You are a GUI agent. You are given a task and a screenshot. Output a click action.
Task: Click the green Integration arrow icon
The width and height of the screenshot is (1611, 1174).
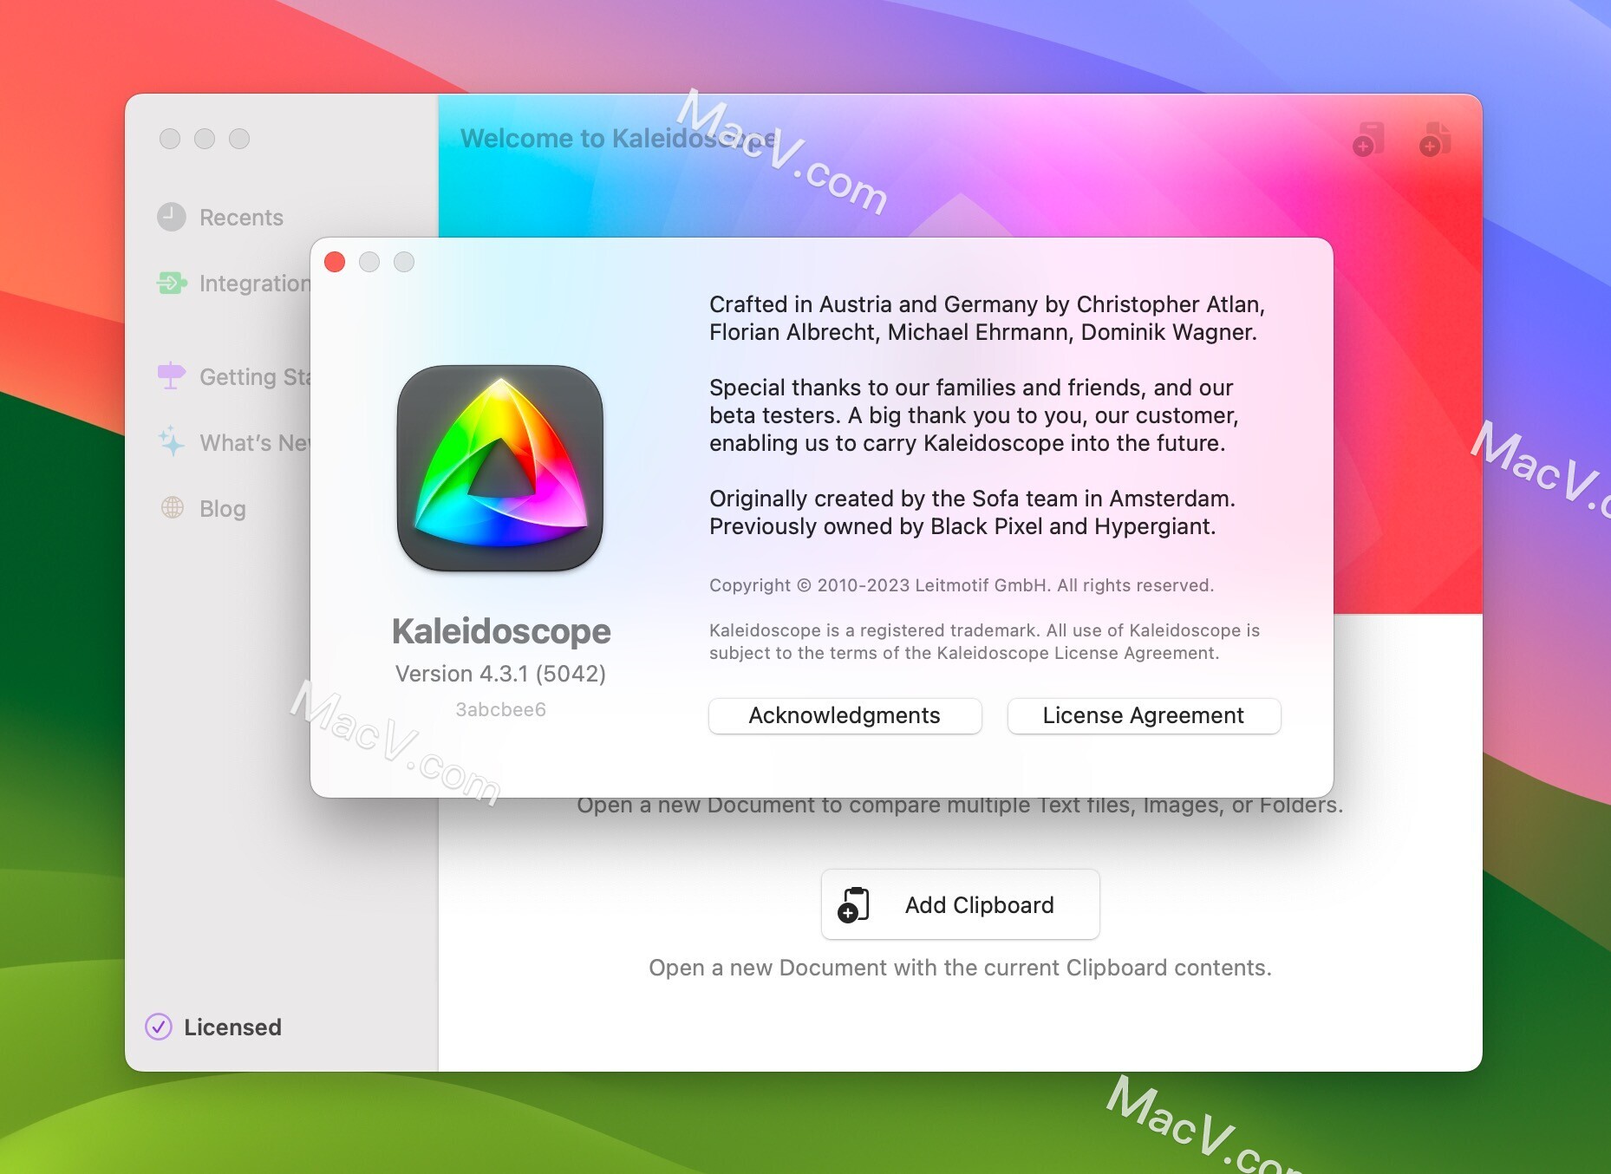coord(172,283)
